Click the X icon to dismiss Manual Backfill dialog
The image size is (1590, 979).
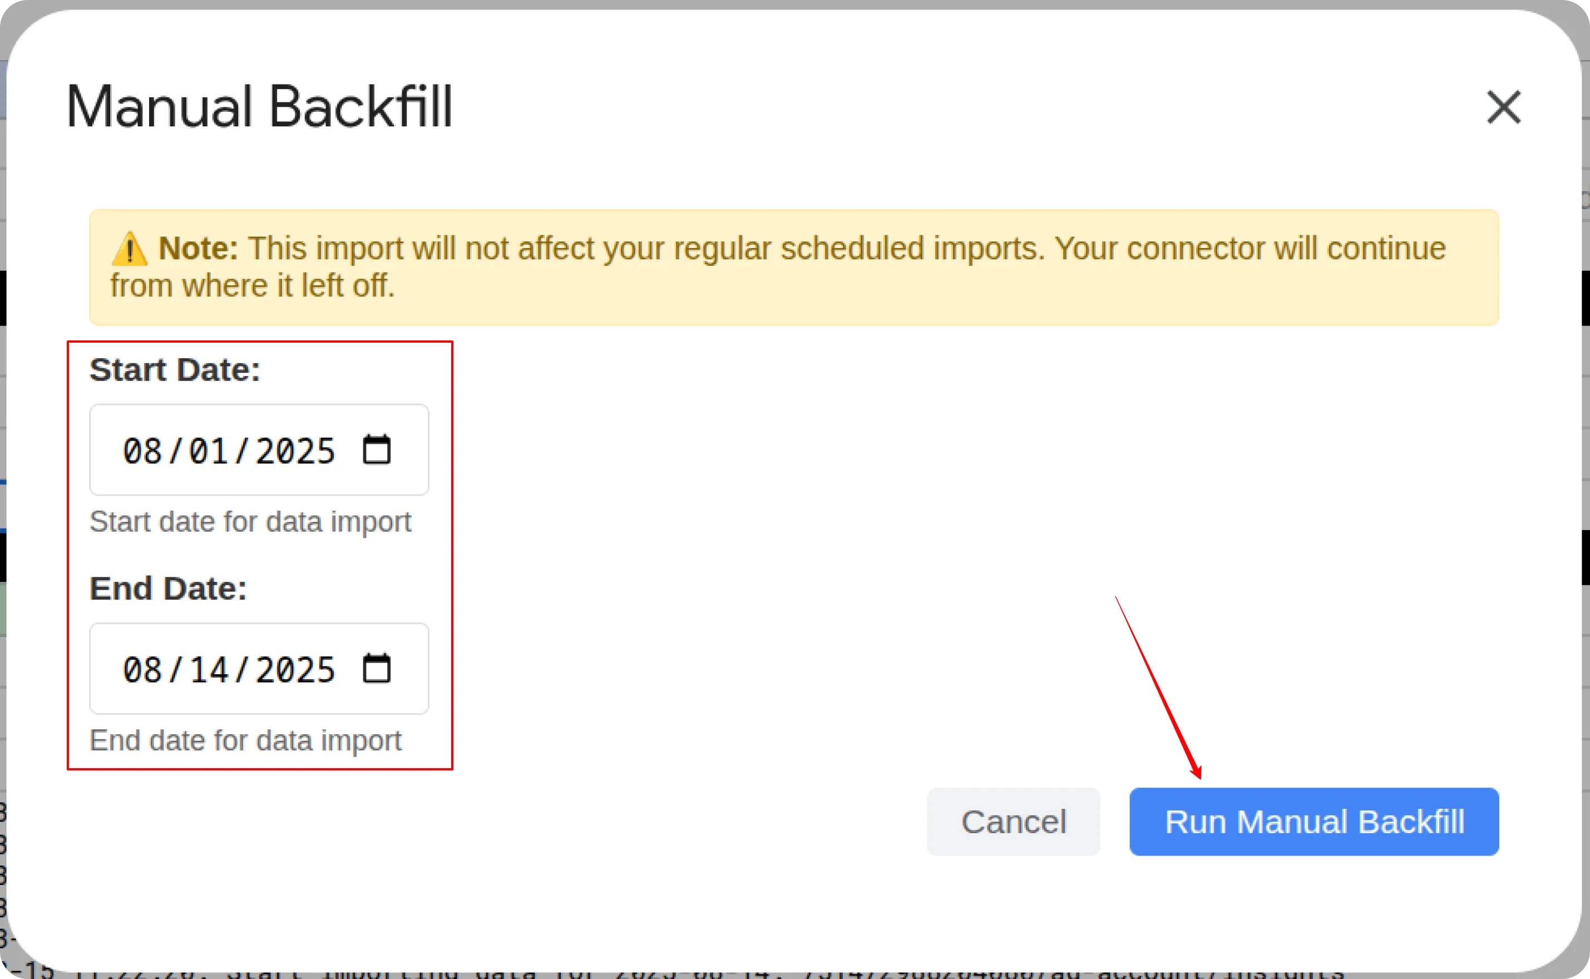coord(1503,107)
